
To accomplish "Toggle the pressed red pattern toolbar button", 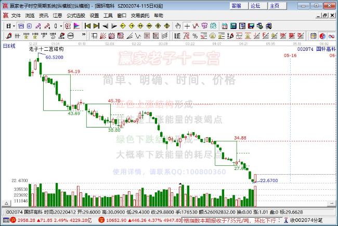I will point(68,26).
